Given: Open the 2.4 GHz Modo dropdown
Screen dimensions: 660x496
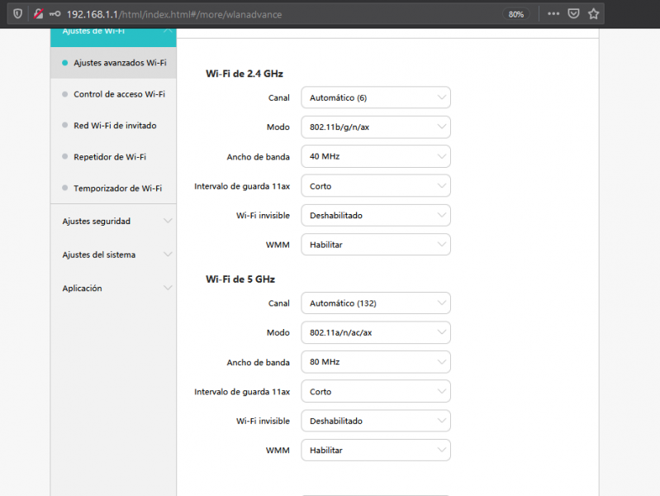Looking at the screenshot, I should coord(375,127).
